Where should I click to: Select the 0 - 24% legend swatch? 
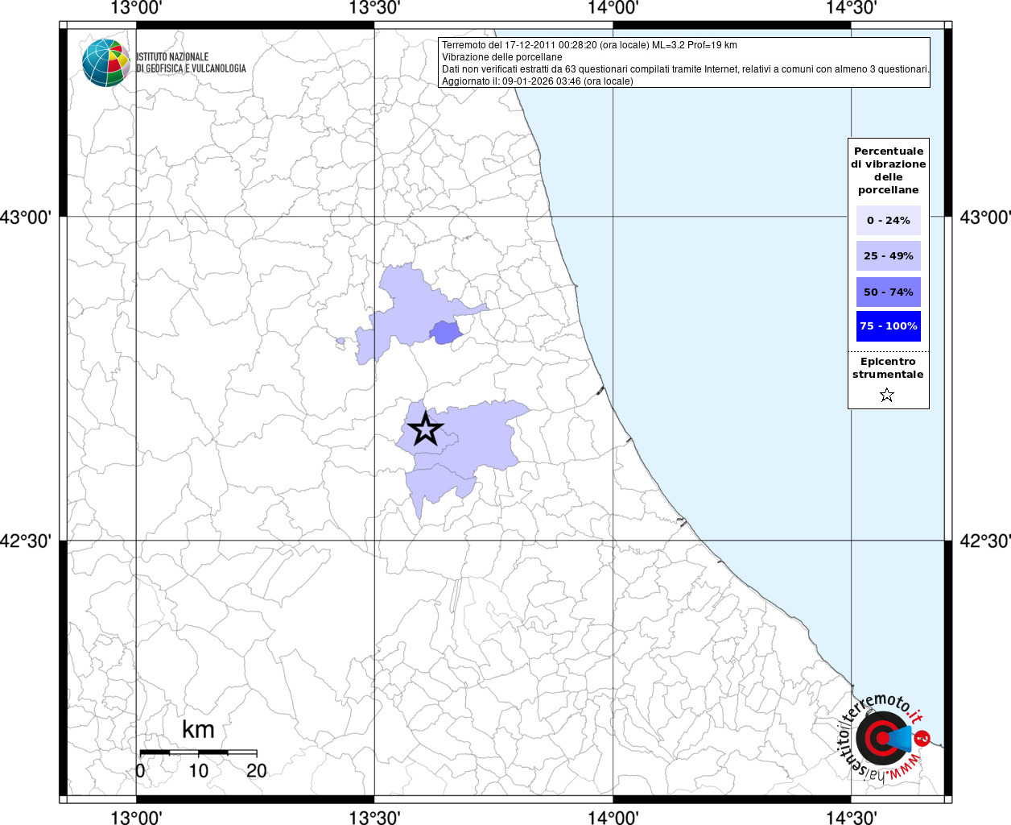pos(889,220)
